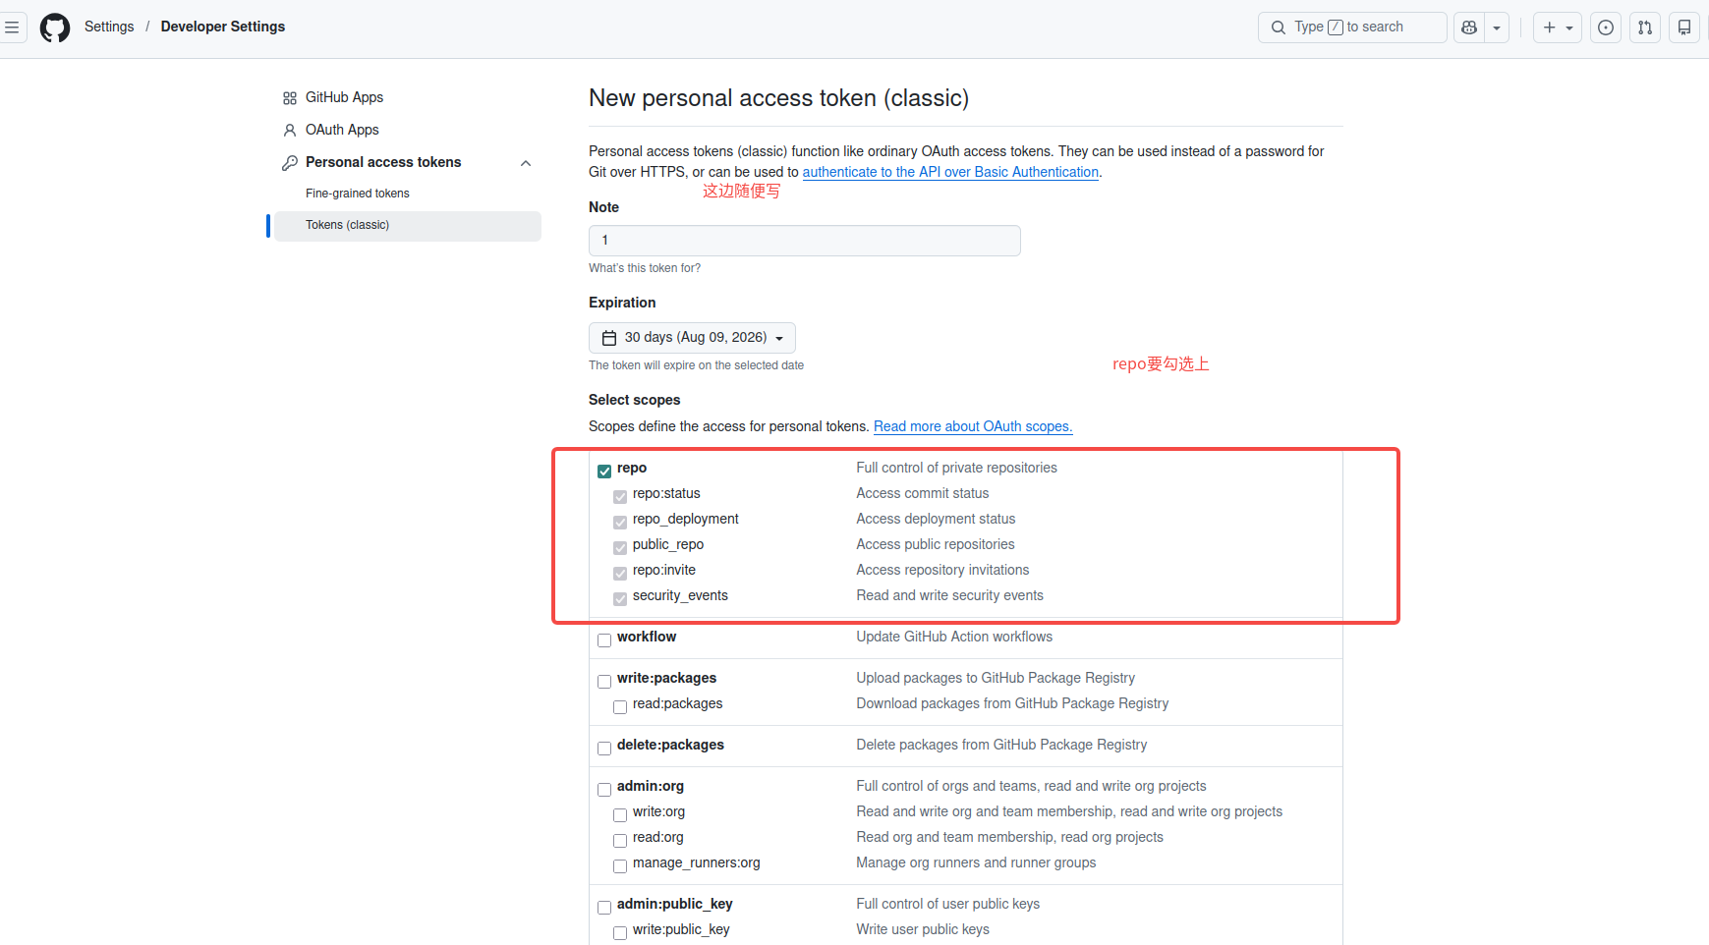Enable the delete:packages scope
Viewport: 1709px width, 945px height.
(x=604, y=749)
